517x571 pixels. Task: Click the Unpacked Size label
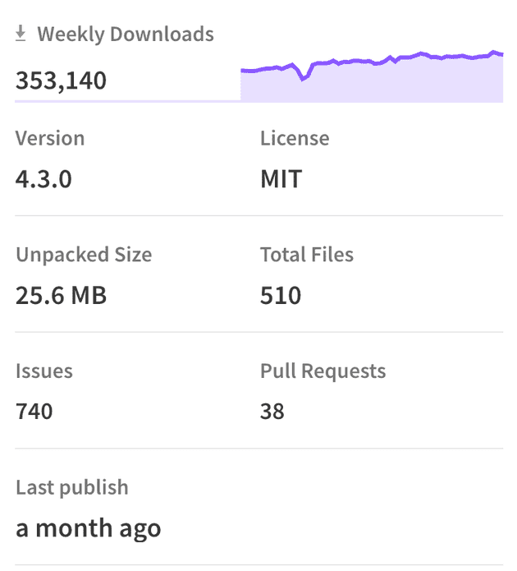pos(84,255)
